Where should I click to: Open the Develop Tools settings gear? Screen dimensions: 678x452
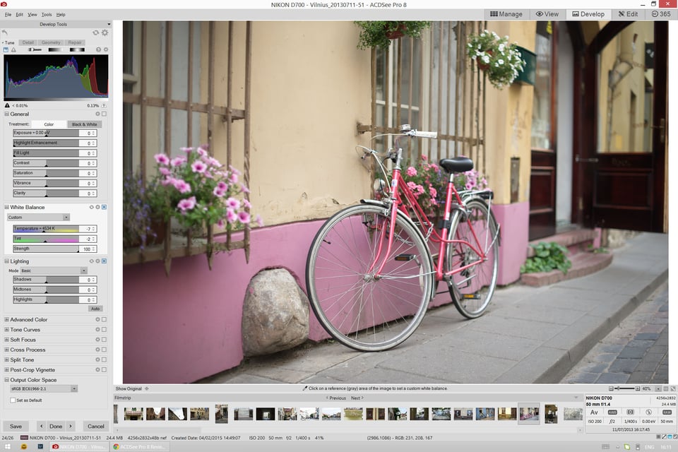[105, 33]
